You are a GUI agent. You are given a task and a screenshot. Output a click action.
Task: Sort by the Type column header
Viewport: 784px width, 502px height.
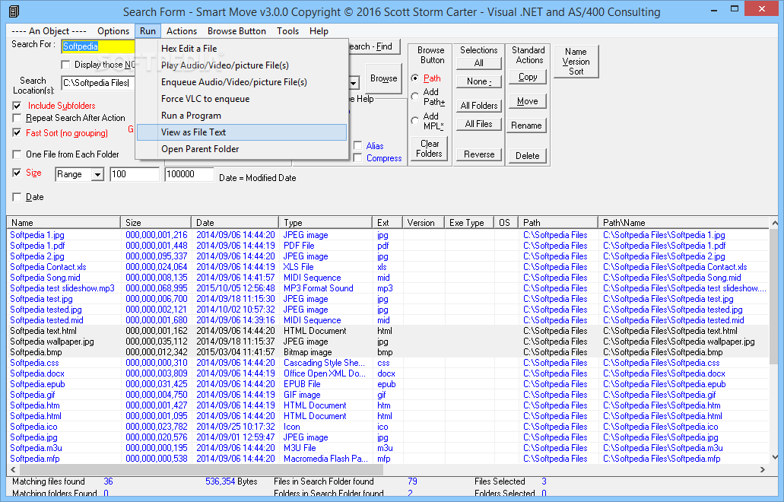pyautogui.click(x=325, y=223)
